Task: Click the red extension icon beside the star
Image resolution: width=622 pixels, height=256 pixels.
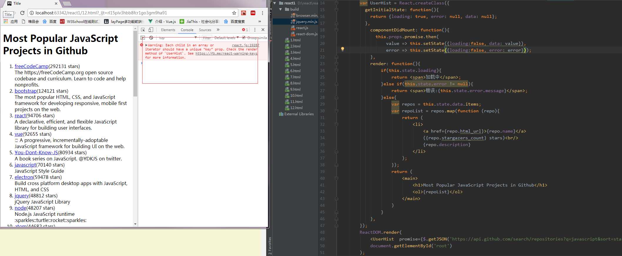Action: 244,13
